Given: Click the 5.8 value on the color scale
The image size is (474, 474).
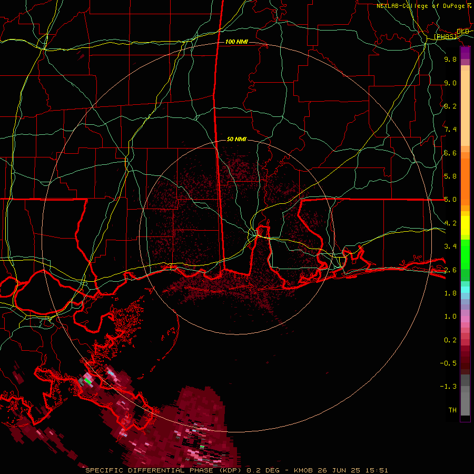Looking at the screenshot, I should click(x=450, y=176).
